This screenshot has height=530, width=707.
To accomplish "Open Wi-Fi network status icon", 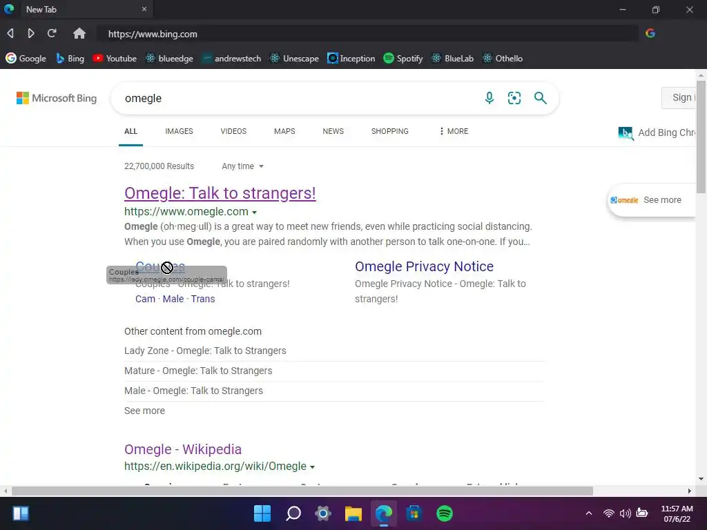I will click(x=609, y=513).
